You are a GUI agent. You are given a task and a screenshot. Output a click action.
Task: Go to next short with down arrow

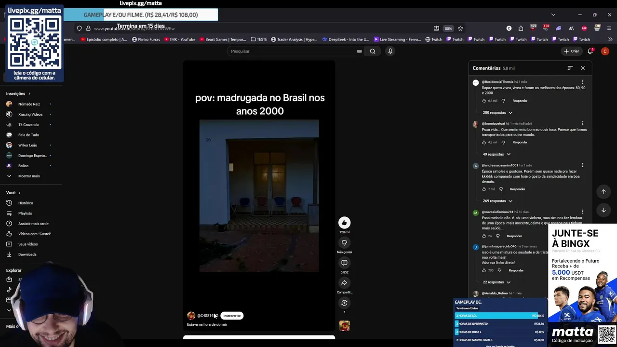604,210
